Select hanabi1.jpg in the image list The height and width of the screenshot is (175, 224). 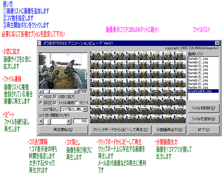pos(203,59)
